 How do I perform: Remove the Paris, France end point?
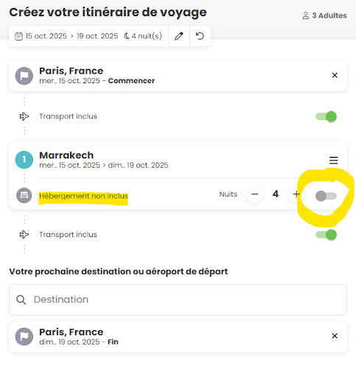pos(335,336)
